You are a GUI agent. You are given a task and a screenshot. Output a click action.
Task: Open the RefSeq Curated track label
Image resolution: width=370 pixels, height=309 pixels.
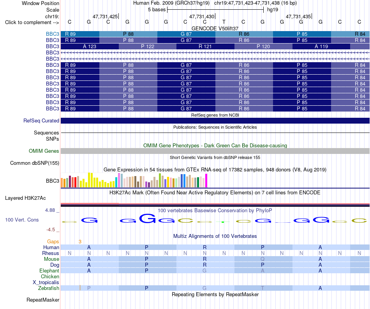coord(41,120)
